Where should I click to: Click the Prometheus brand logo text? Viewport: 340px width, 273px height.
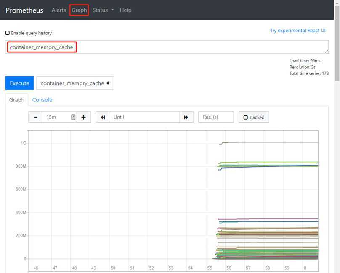24,10
